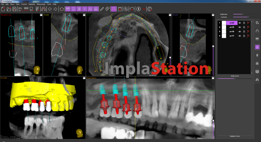This screenshot has width=261, height=142.
Task: Open the Edit menu
Action: tap(7, 4)
